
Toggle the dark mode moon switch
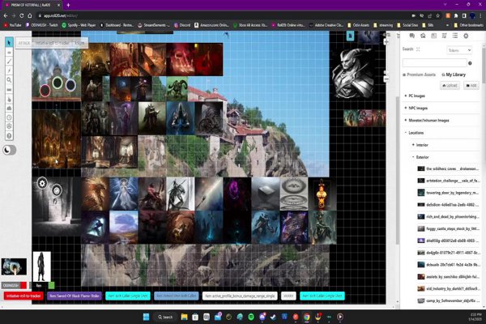pyautogui.click(x=9, y=150)
